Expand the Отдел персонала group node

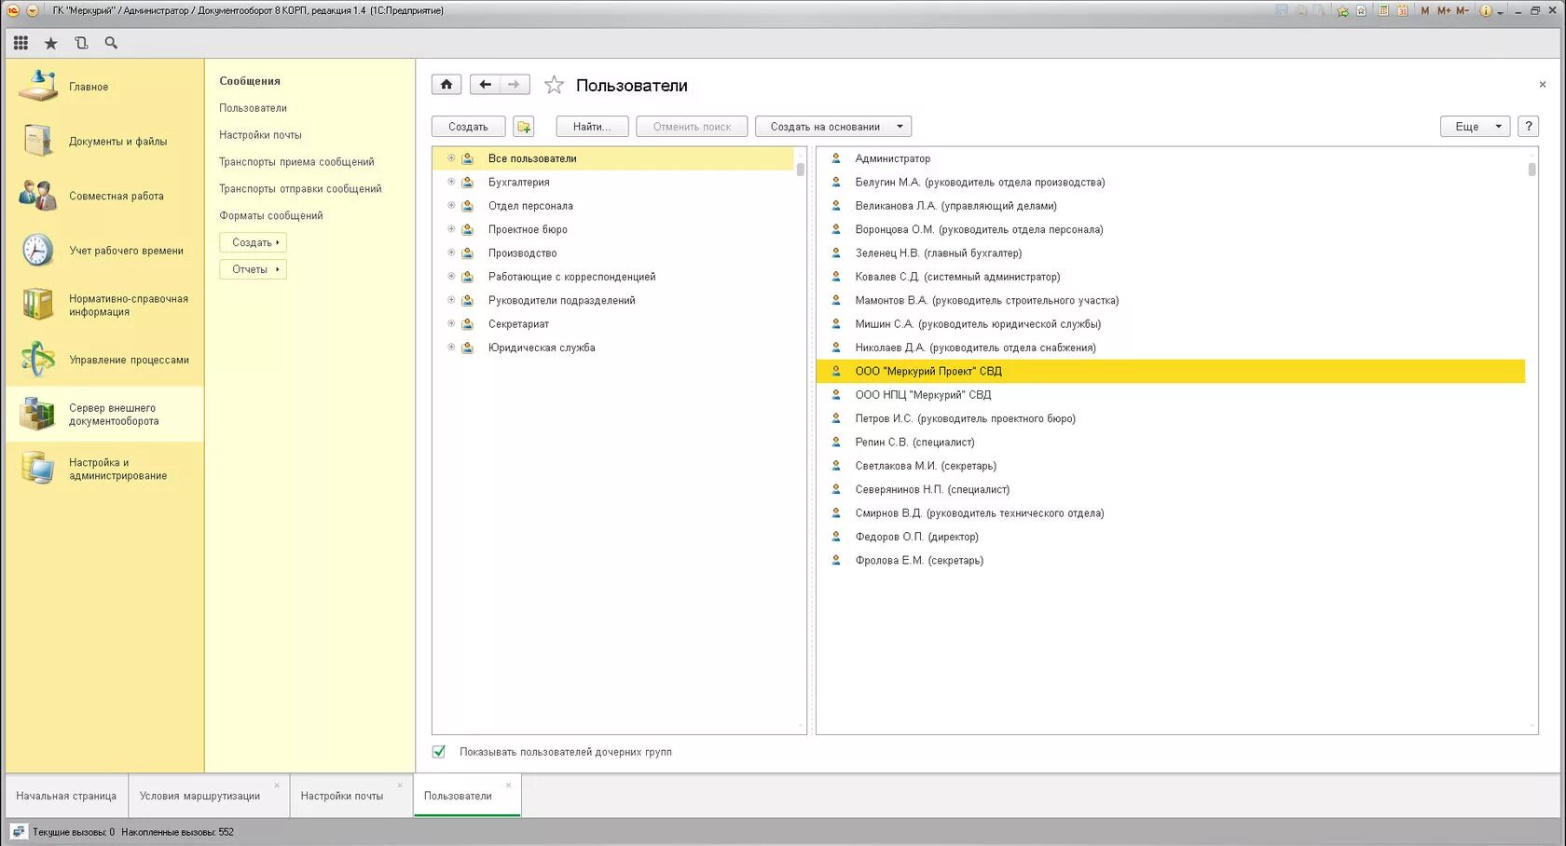click(x=451, y=206)
